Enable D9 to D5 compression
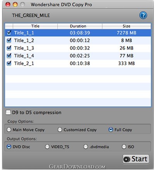The height and width of the screenshot is (170, 155). pyautogui.click(x=8, y=112)
